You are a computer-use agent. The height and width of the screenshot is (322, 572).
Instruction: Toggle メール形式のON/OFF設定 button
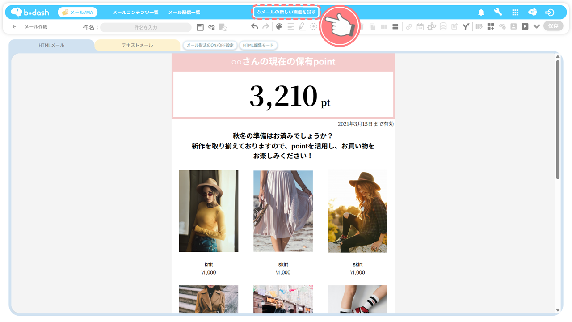[x=210, y=45]
